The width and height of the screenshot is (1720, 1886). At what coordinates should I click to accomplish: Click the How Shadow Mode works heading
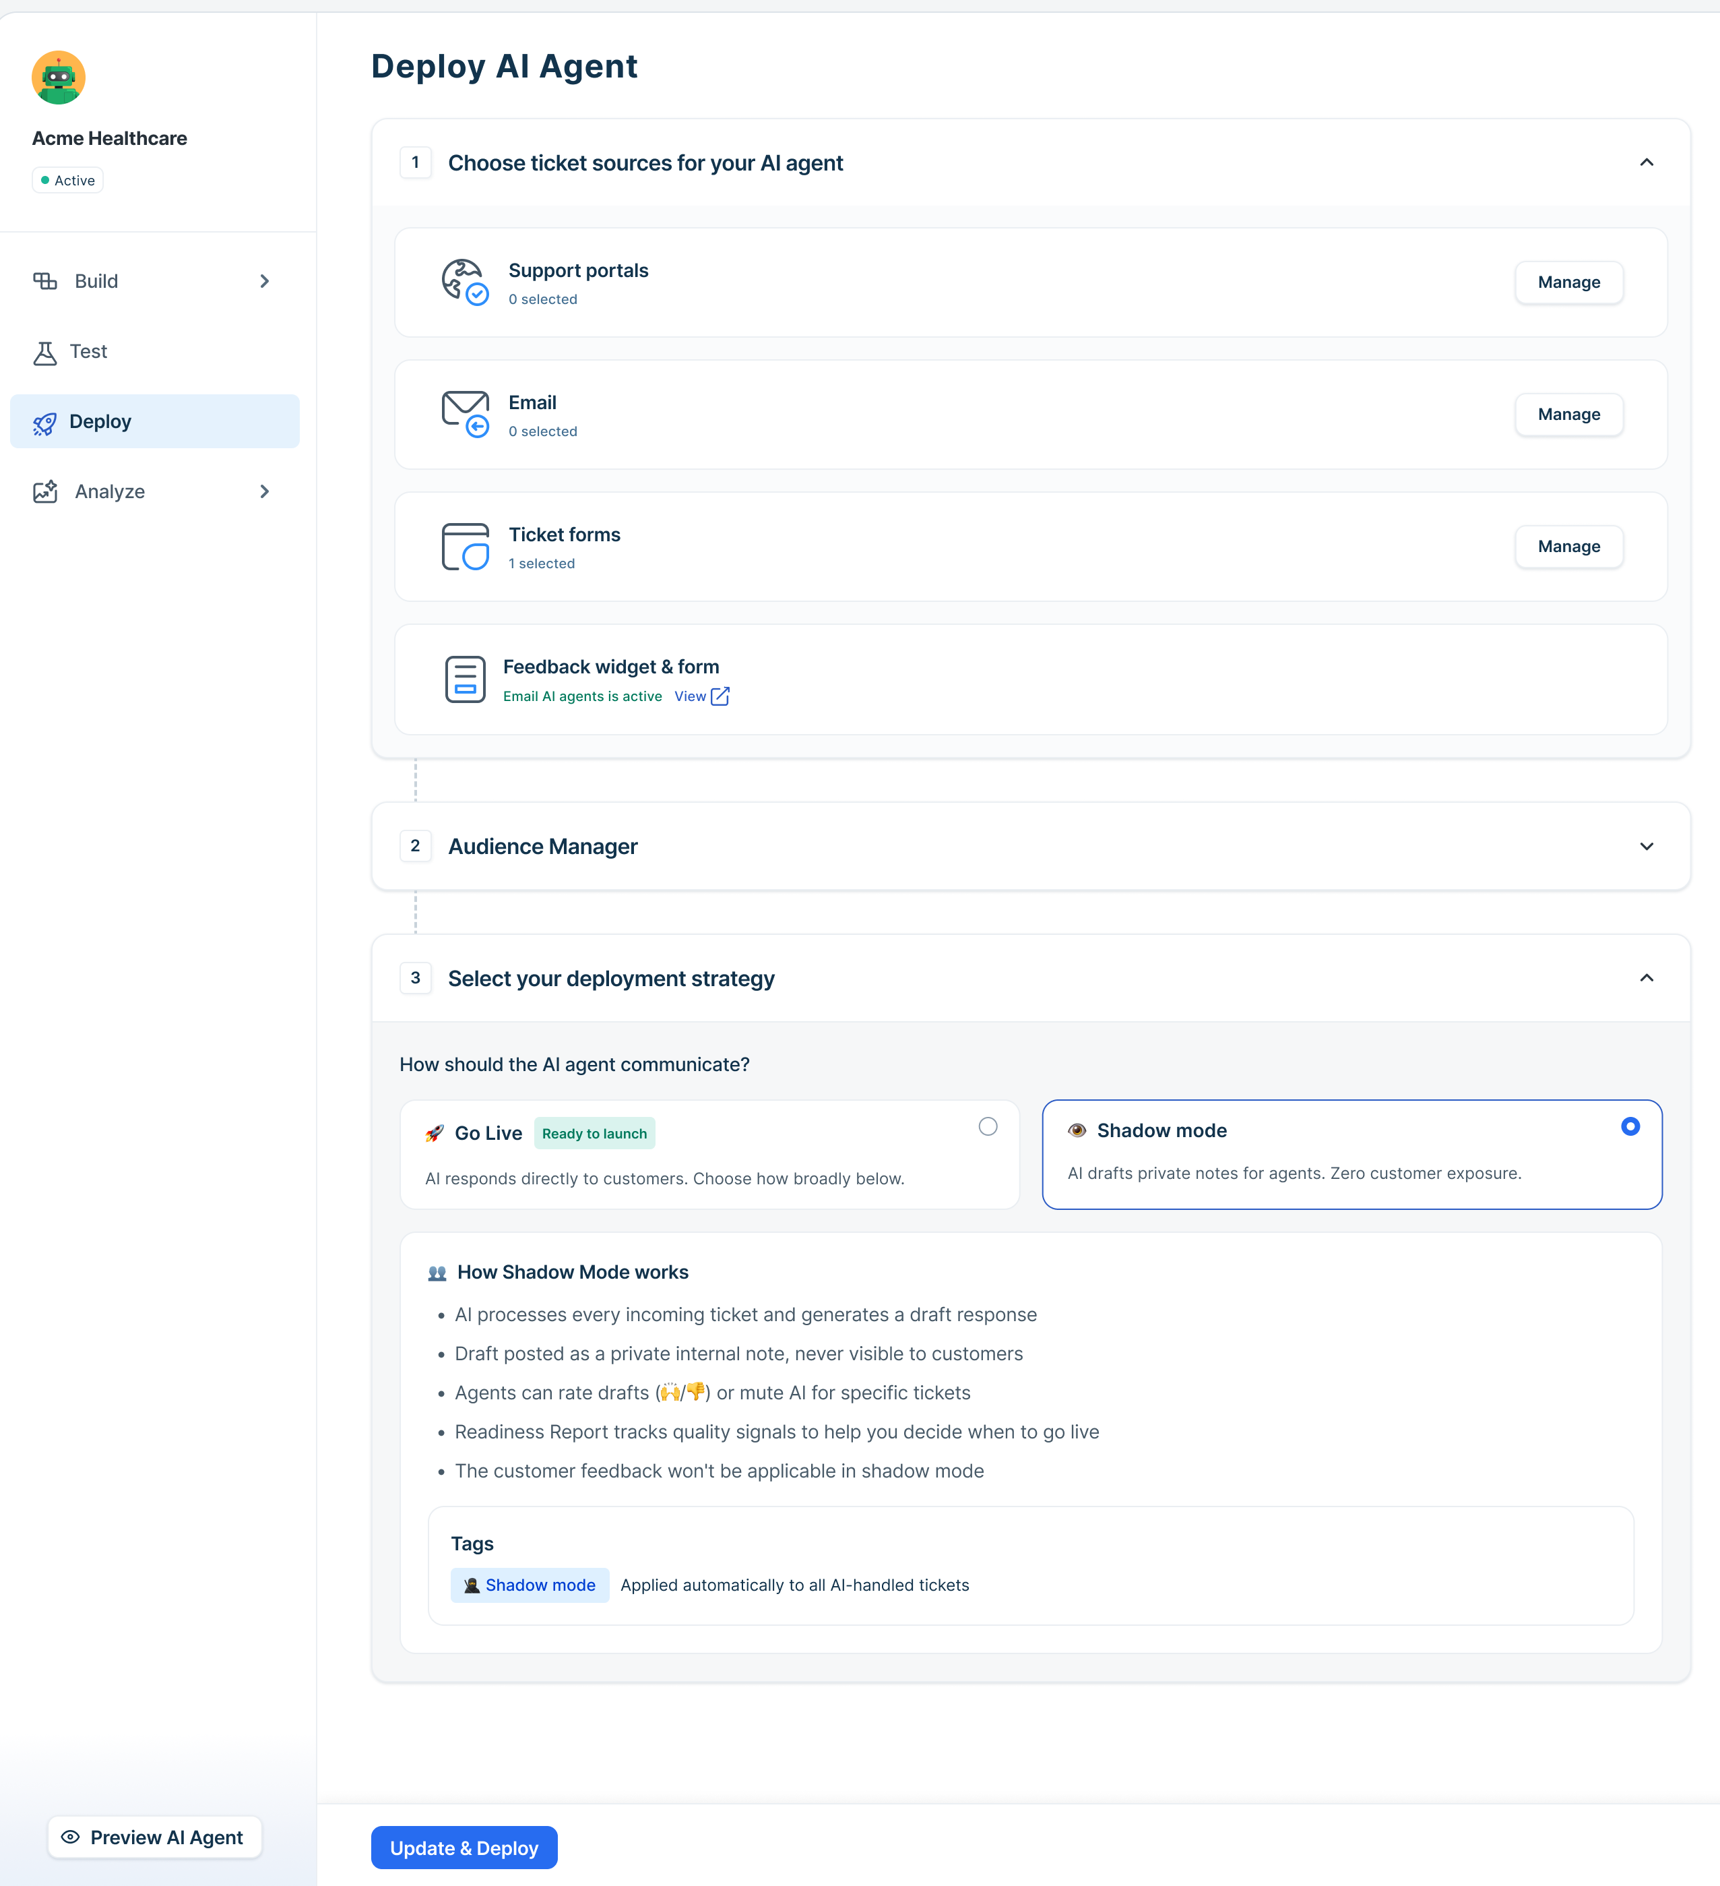click(x=573, y=1273)
